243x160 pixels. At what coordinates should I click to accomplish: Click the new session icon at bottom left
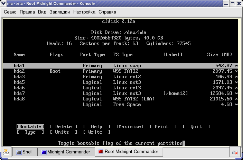pyautogui.click(x=6, y=152)
